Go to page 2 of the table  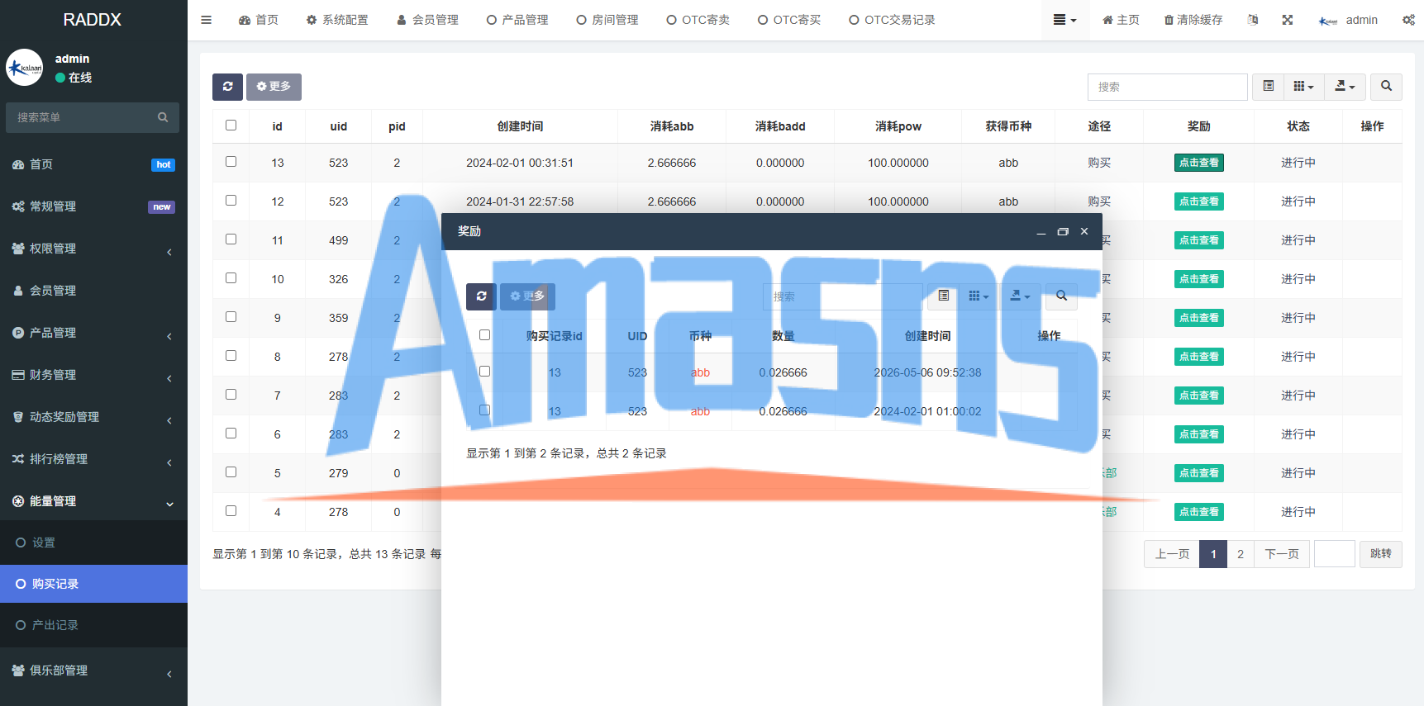1240,554
